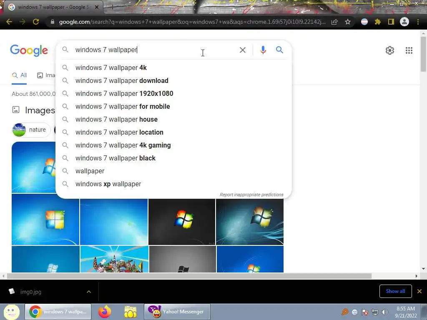Open the dark teal Windows logo thumbnail
This screenshot has height=320, width=427.
click(x=250, y=222)
